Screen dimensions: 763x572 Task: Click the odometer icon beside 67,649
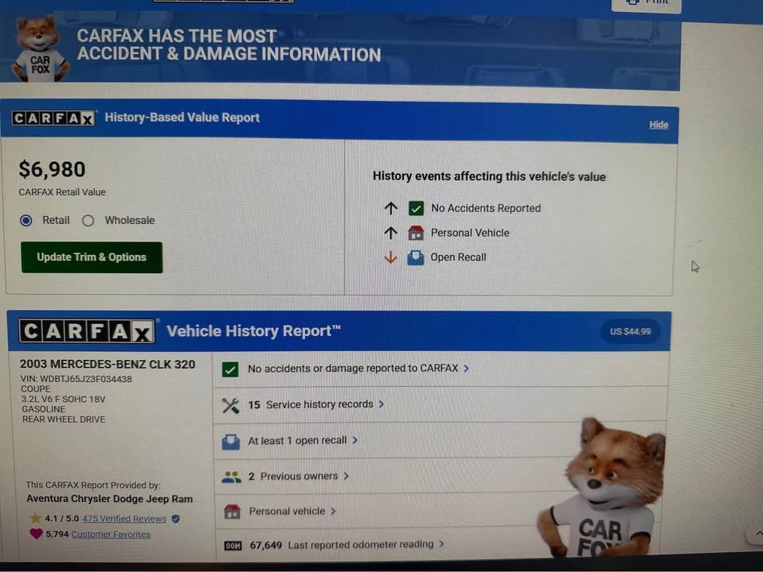(233, 546)
